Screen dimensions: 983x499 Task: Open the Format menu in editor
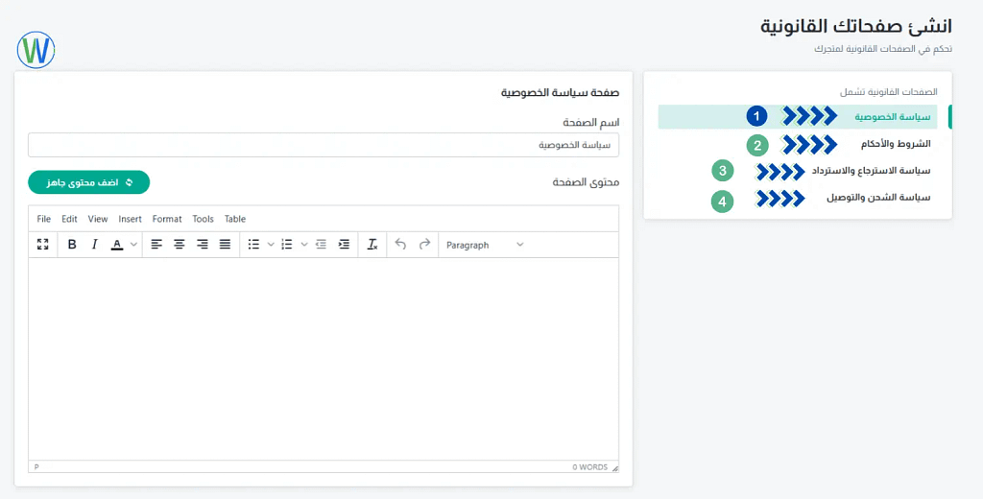(x=167, y=219)
